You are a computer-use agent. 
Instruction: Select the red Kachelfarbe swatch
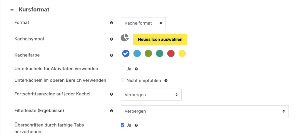171,54
